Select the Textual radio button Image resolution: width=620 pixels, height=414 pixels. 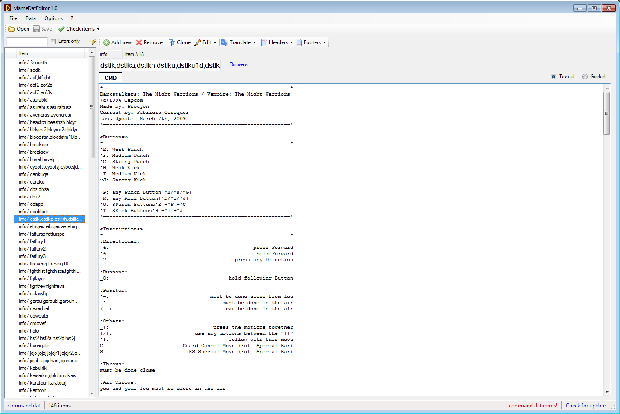tap(553, 77)
